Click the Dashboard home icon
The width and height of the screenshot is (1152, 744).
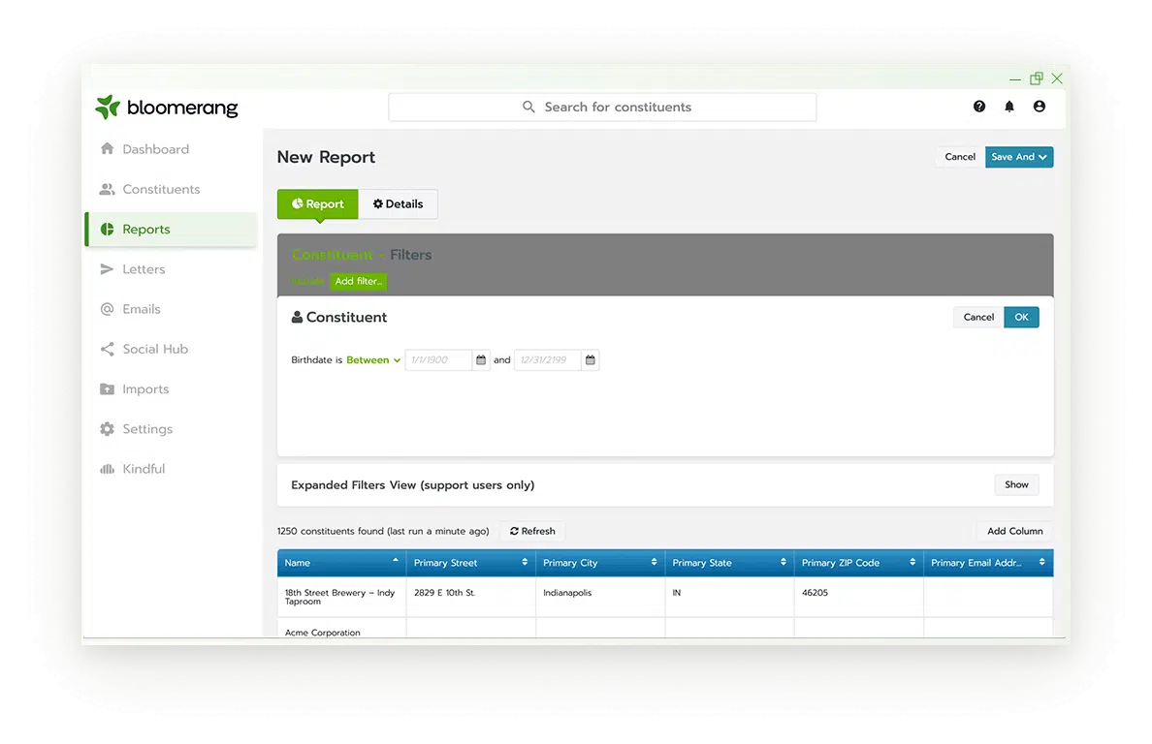click(x=108, y=149)
